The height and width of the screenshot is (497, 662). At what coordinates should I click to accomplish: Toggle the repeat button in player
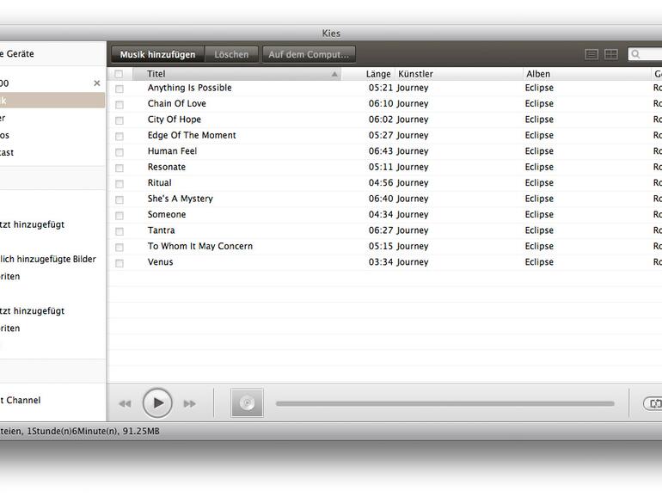tap(653, 403)
